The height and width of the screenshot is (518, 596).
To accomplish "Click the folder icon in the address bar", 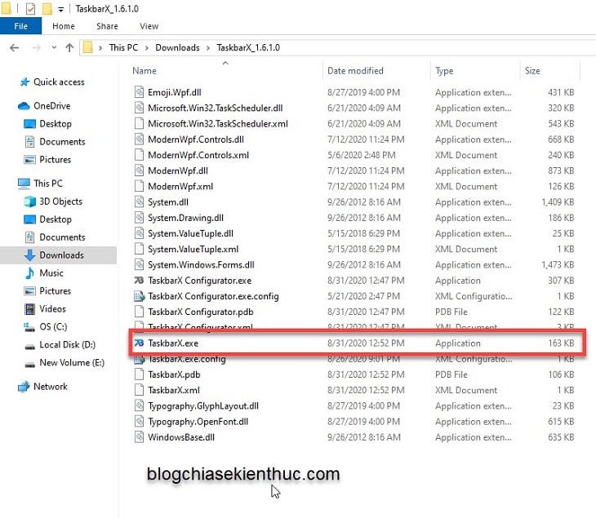I will pos(88,47).
